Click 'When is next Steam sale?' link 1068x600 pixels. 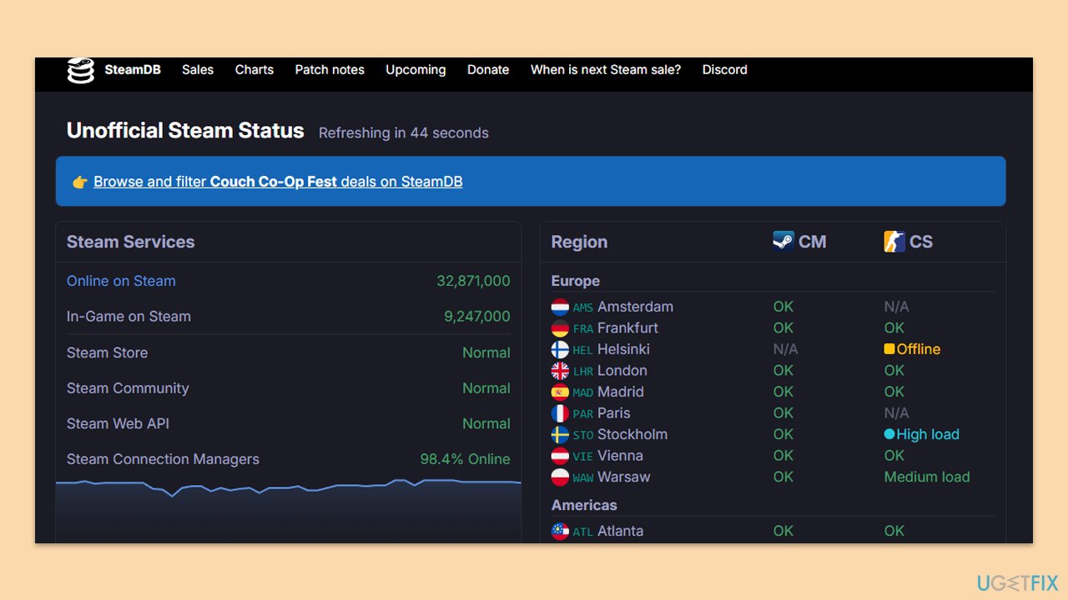[606, 70]
